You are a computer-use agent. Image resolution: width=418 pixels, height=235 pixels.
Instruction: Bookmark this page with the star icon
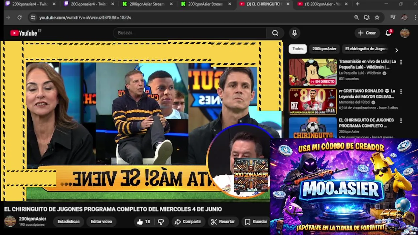[x=377, y=18]
